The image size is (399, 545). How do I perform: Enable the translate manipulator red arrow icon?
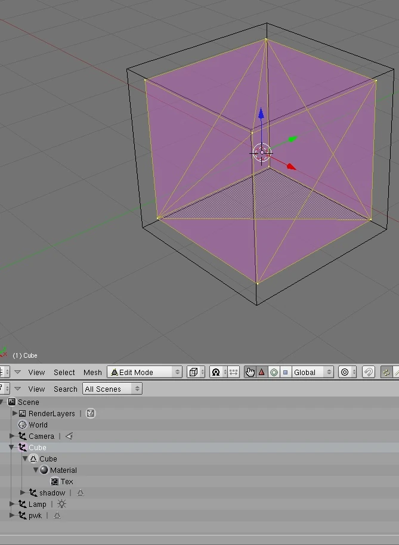pos(262,372)
